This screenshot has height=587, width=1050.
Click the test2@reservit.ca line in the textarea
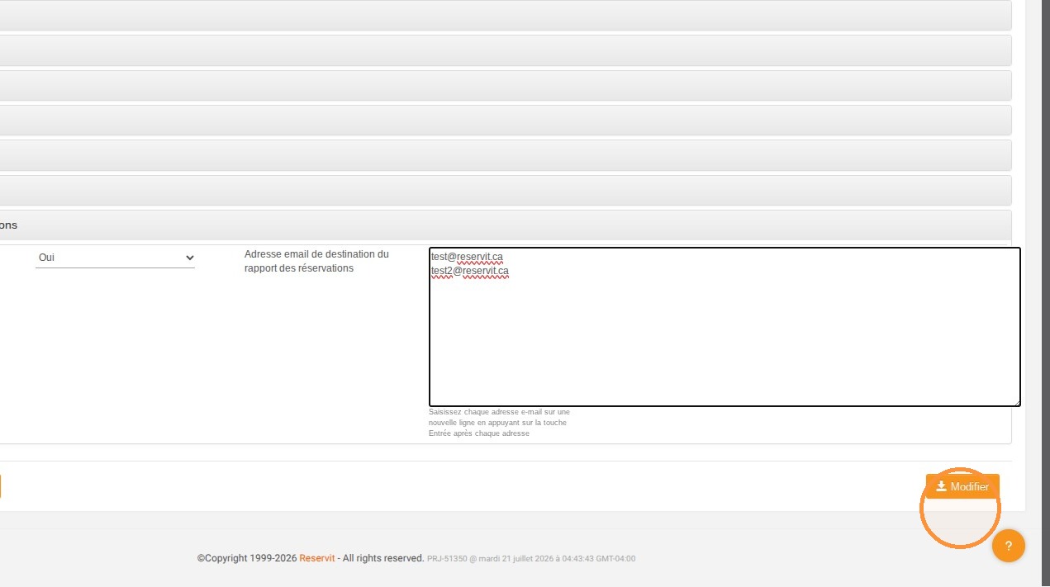click(469, 271)
